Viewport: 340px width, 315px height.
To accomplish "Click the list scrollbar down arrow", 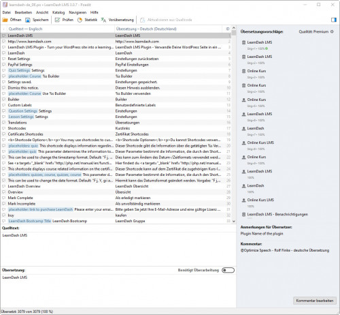I will (x=234, y=221).
